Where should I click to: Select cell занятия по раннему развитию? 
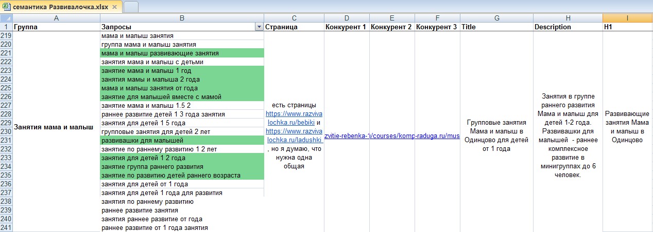(182, 202)
